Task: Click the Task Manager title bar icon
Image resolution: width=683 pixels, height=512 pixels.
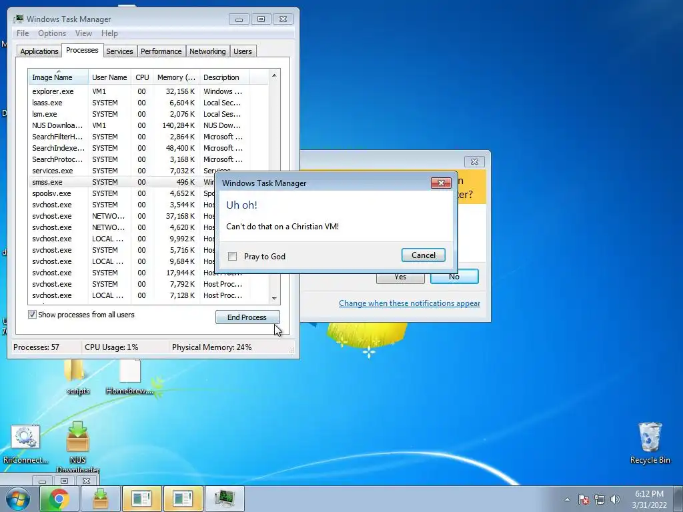Action: 19,19
